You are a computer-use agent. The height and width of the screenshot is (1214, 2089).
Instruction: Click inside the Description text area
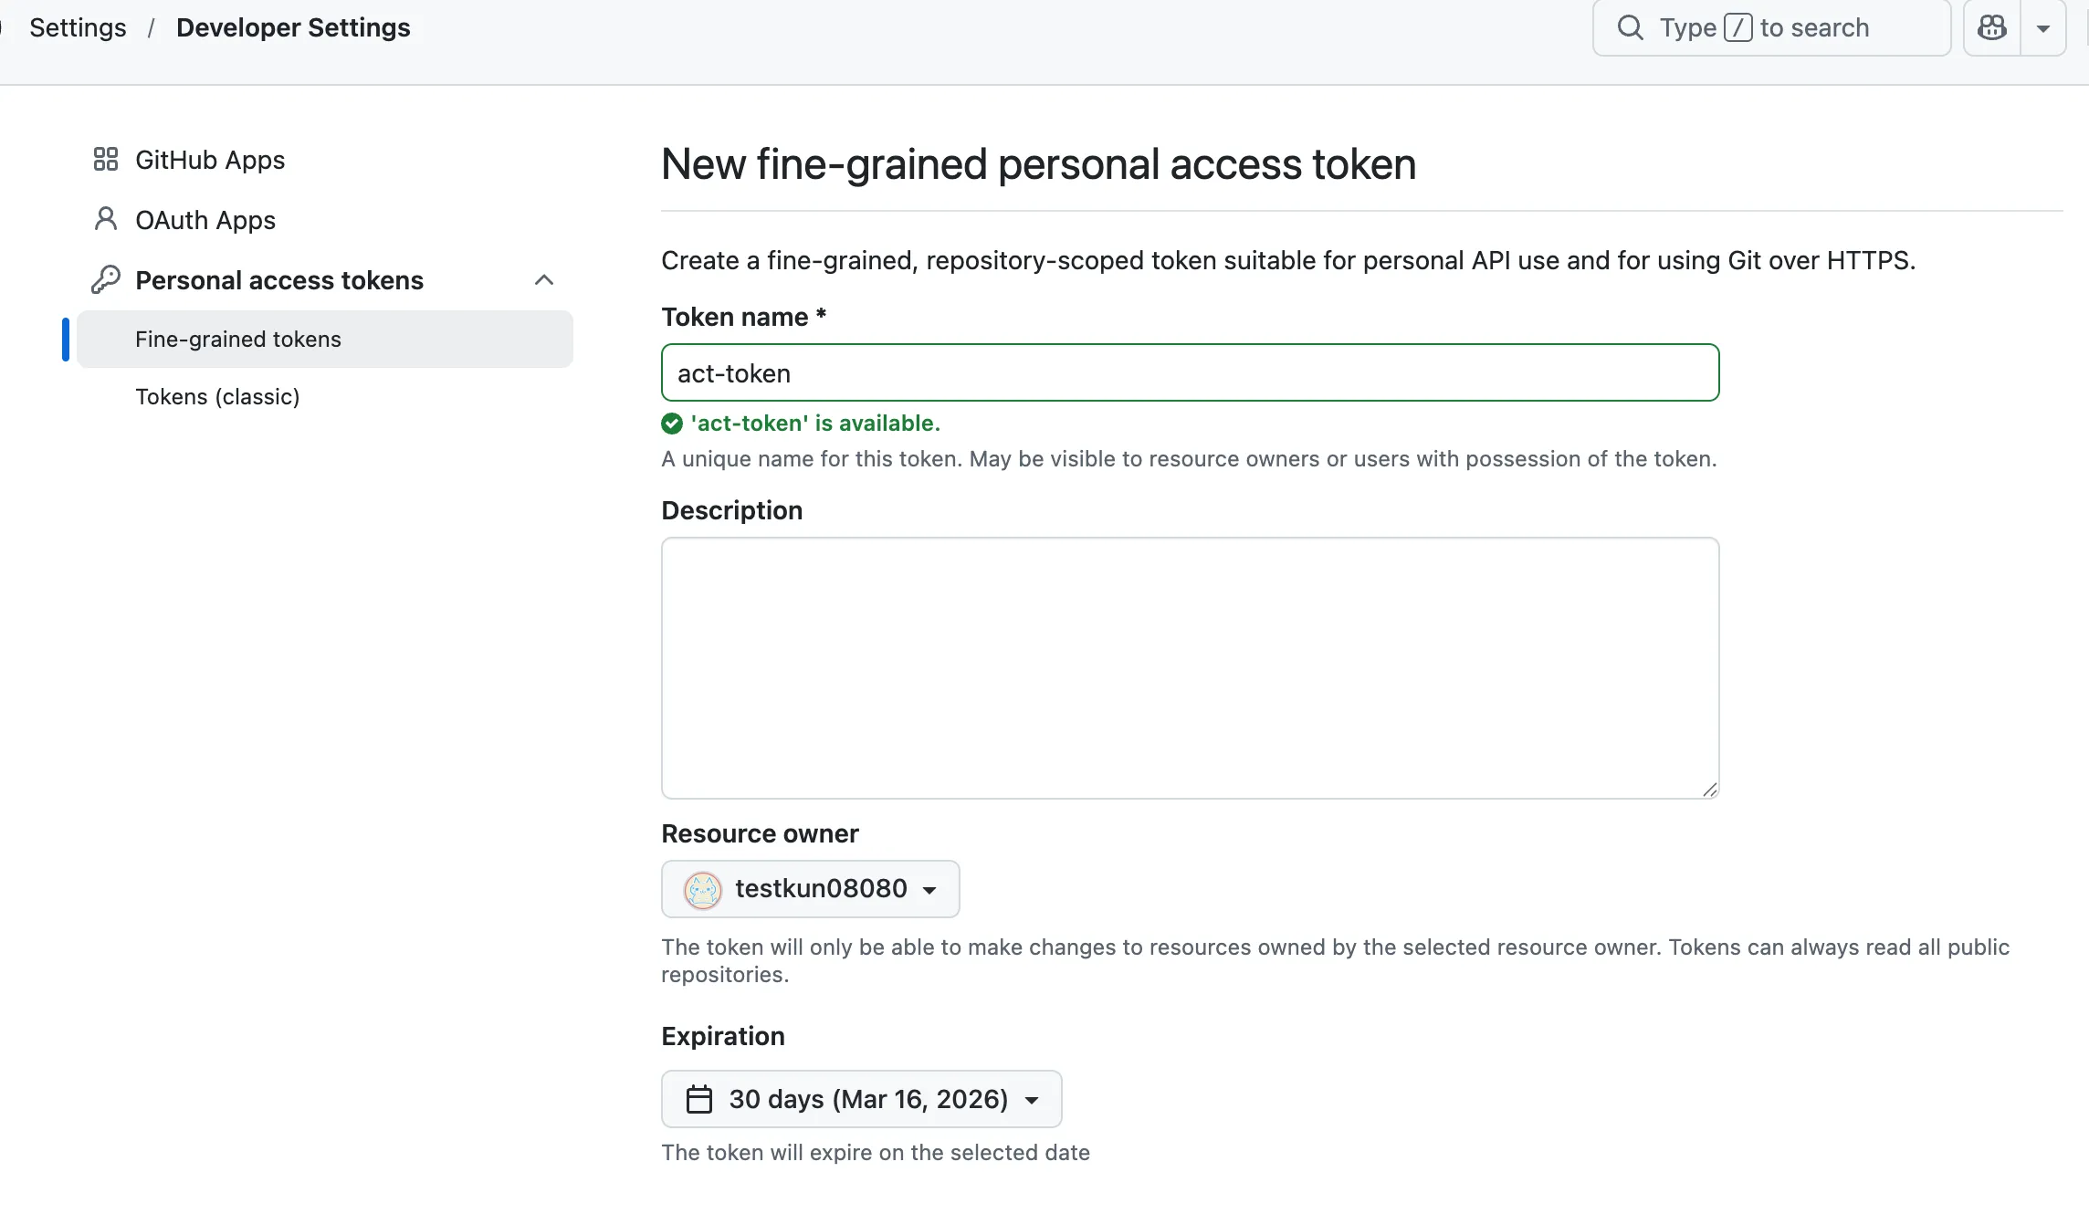tap(1190, 668)
